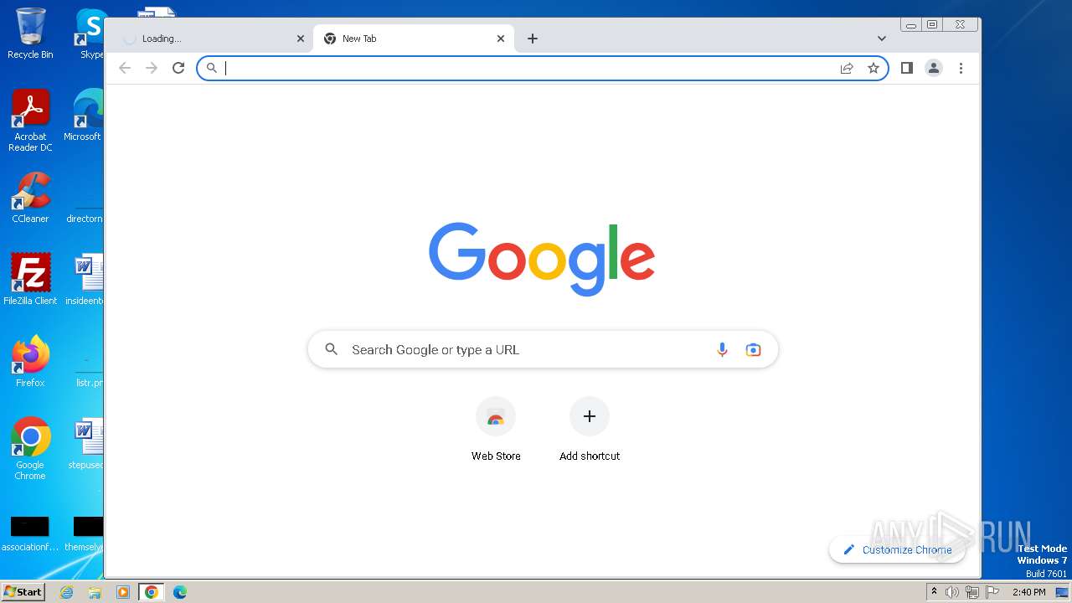
Task: Select Chrome in the taskbar
Action: tap(152, 592)
